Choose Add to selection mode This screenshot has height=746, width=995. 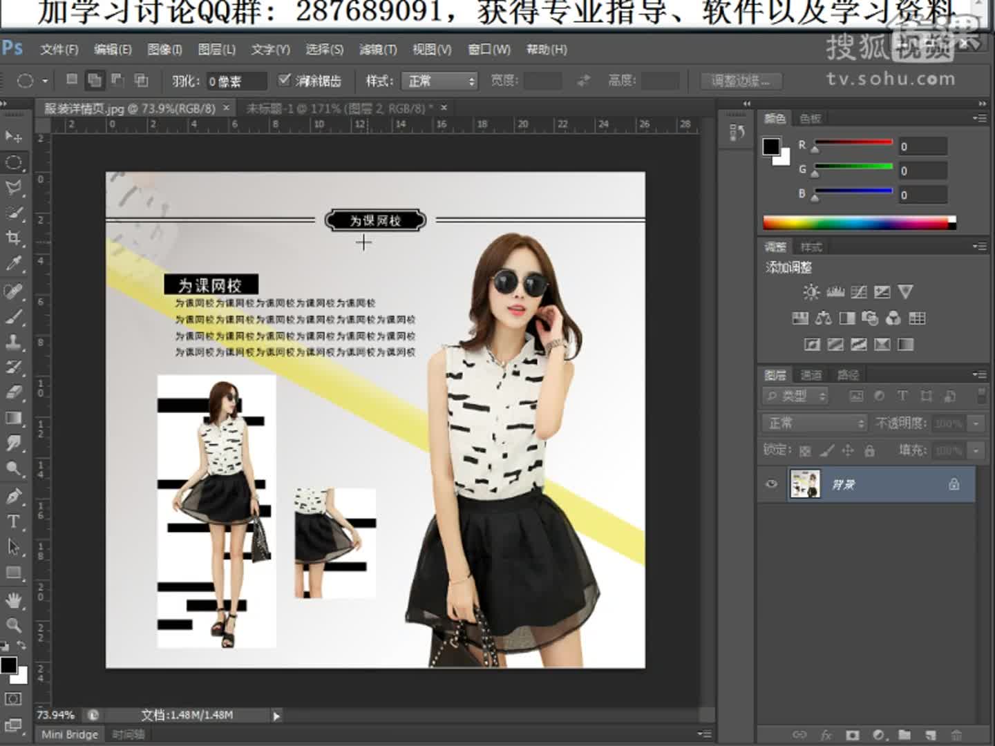95,80
